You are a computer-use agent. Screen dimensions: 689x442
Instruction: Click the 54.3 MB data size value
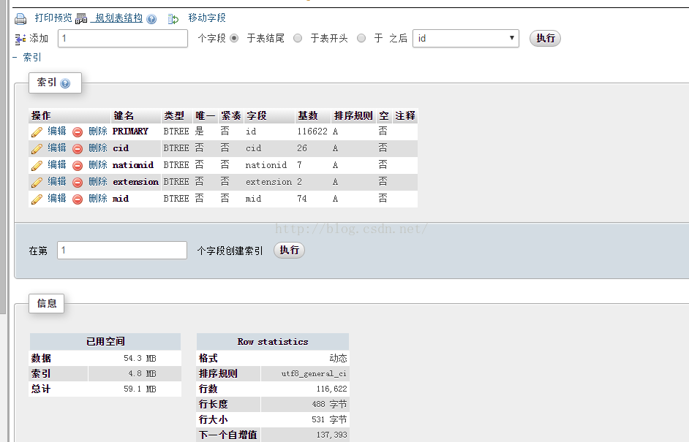140,358
